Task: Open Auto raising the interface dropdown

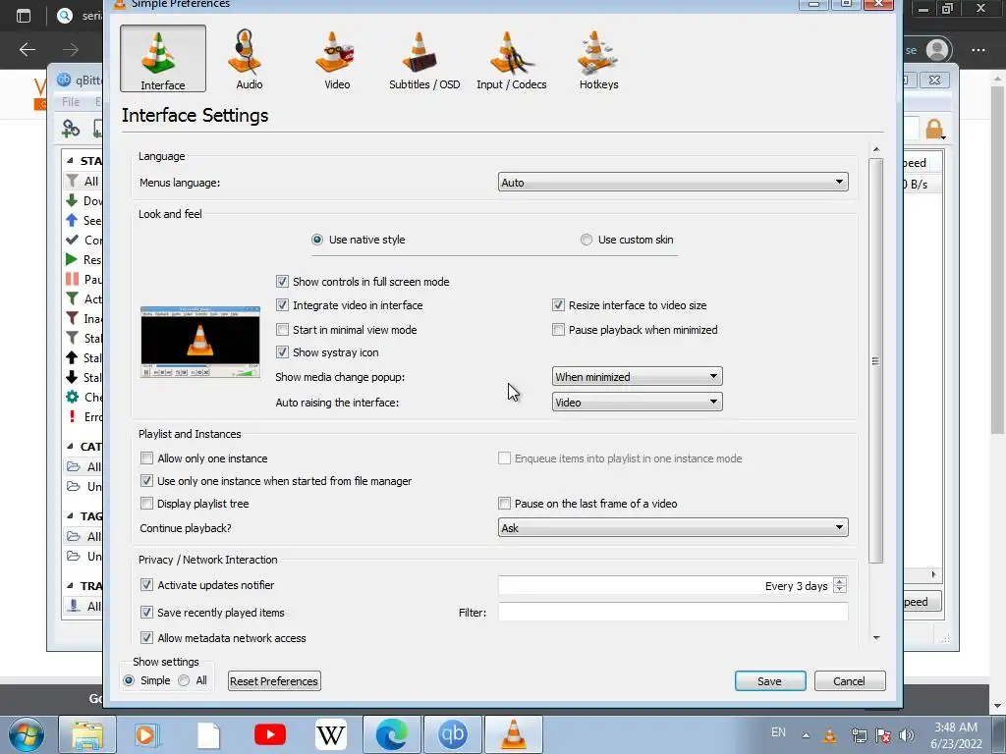Action: click(637, 402)
